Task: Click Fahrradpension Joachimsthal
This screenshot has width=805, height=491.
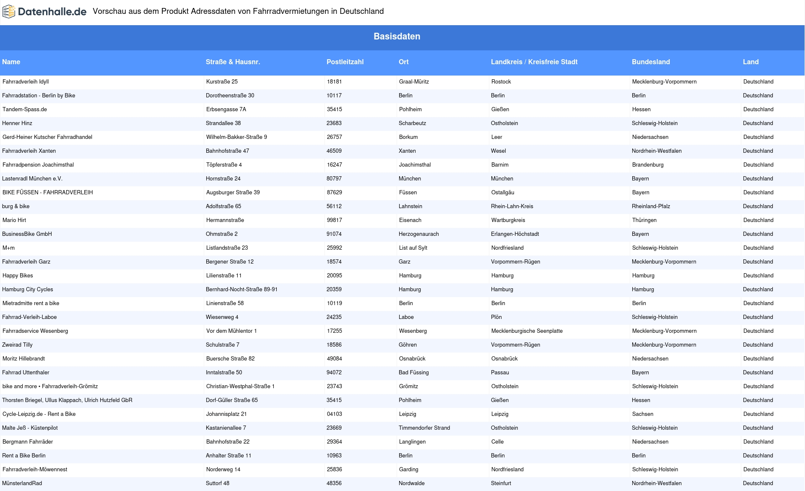Action: pos(38,165)
